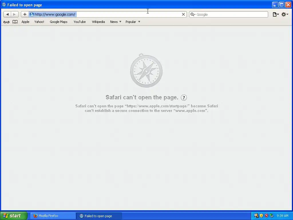Click the Safari compass icon in title bar

point(4,5)
